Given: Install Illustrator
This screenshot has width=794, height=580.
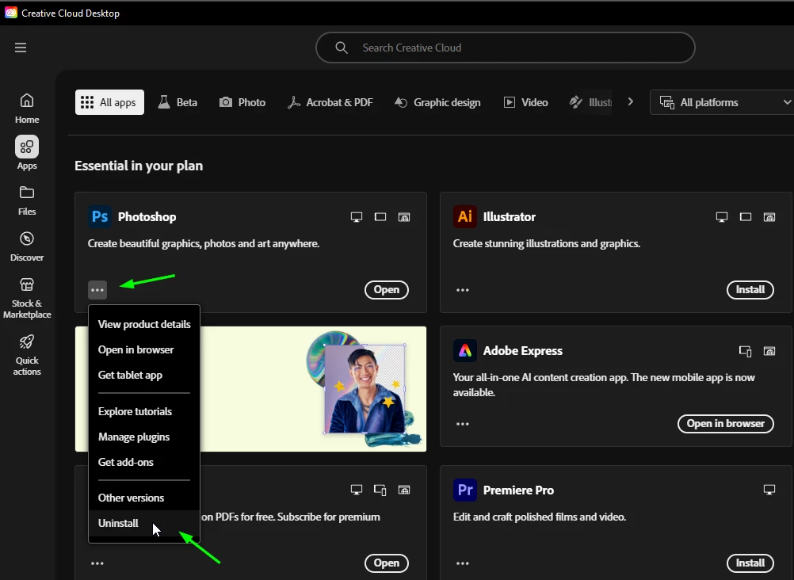Looking at the screenshot, I should tap(750, 290).
